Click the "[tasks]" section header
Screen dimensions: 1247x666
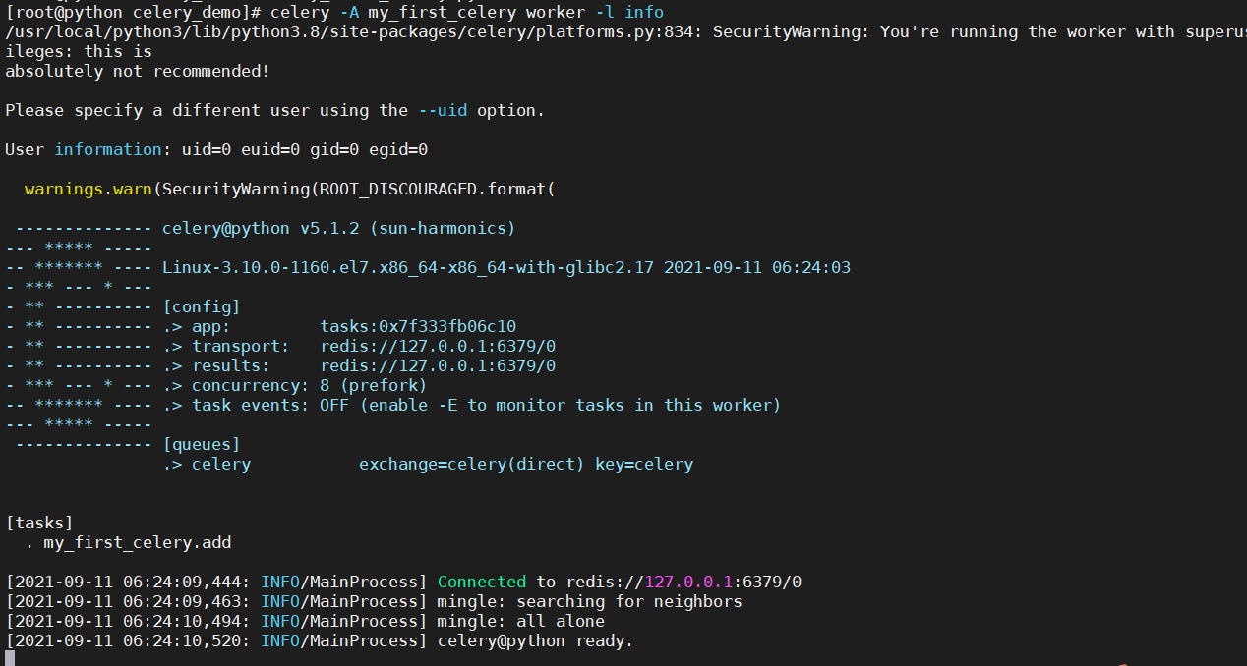(x=40, y=524)
